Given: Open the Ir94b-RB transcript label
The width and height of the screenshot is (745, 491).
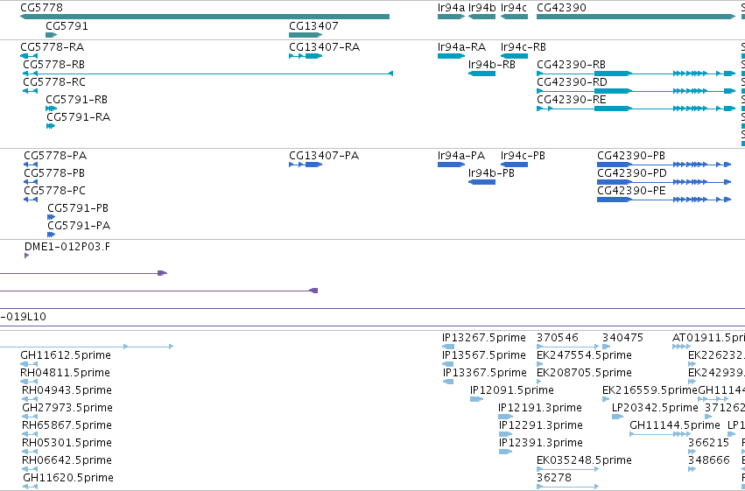Looking at the screenshot, I should click(x=492, y=65).
